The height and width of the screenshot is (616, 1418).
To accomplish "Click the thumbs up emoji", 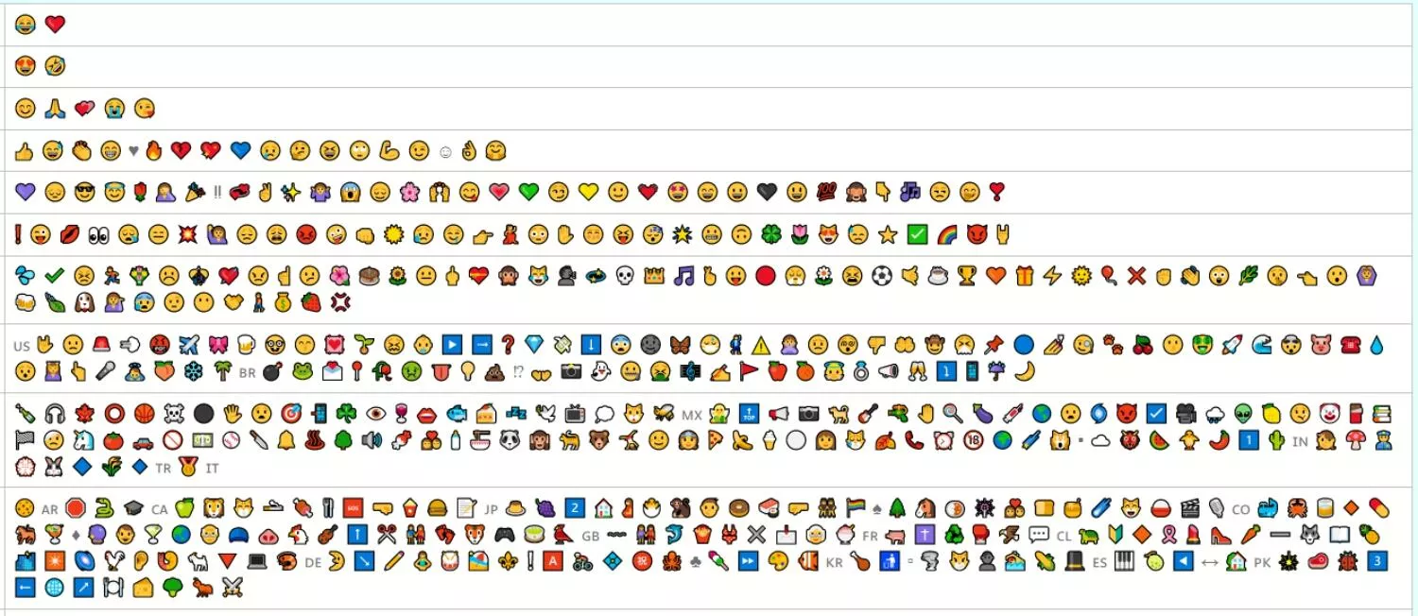I will tap(25, 150).
